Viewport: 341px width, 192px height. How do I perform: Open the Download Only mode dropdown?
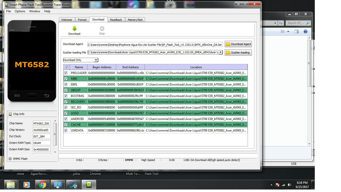click(x=96, y=60)
